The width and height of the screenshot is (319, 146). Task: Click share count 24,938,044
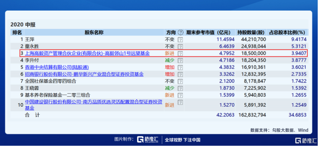tap(254, 46)
